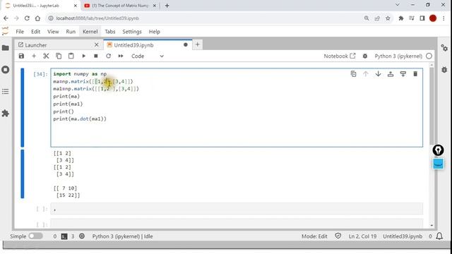Open Table of Contents sidebar icon

tap(6, 92)
